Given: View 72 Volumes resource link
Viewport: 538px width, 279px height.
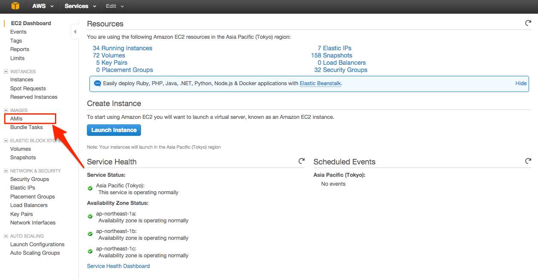Looking at the screenshot, I should (109, 55).
